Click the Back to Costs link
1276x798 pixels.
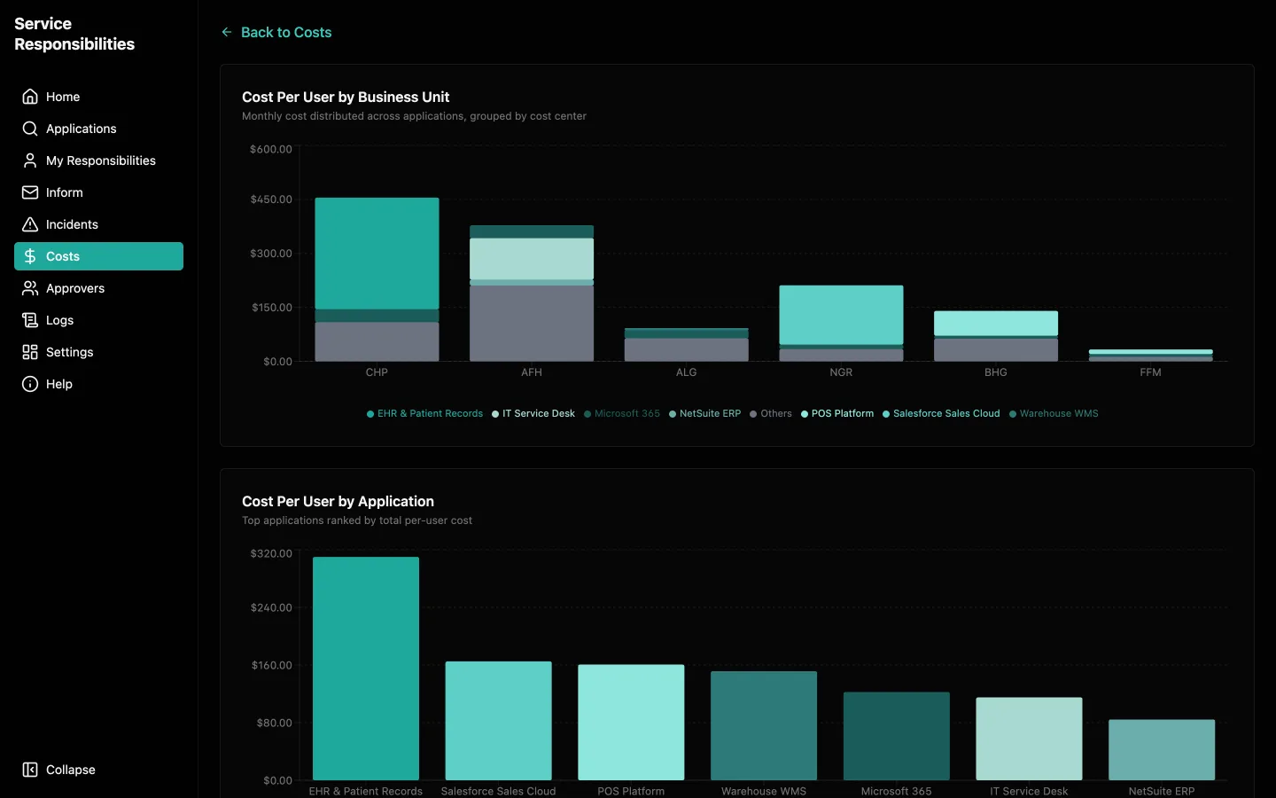276,32
